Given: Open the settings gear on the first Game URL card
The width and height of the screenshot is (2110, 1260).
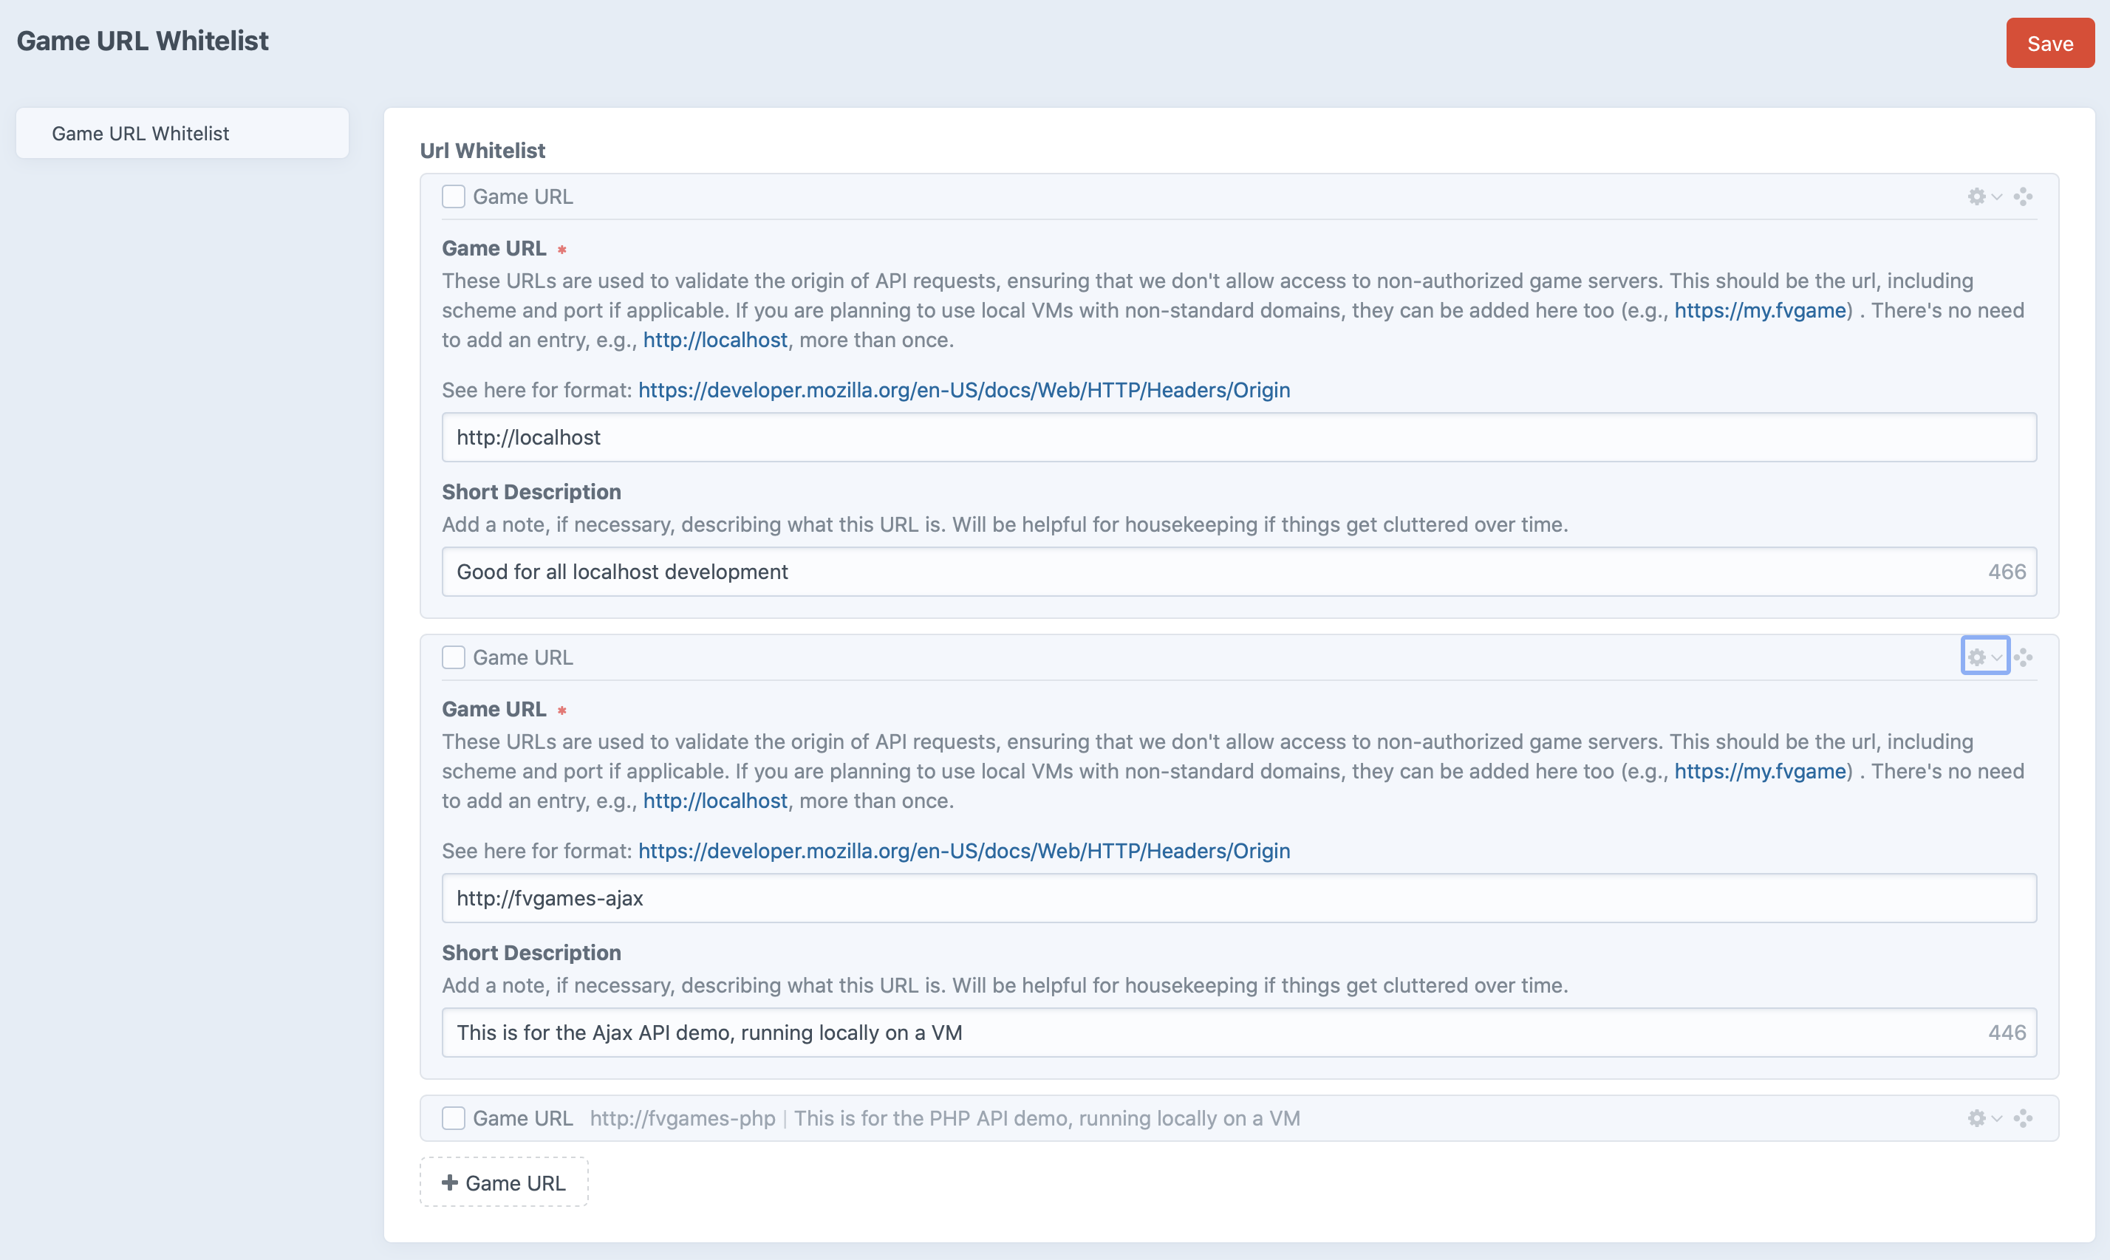Looking at the screenshot, I should click(1978, 196).
